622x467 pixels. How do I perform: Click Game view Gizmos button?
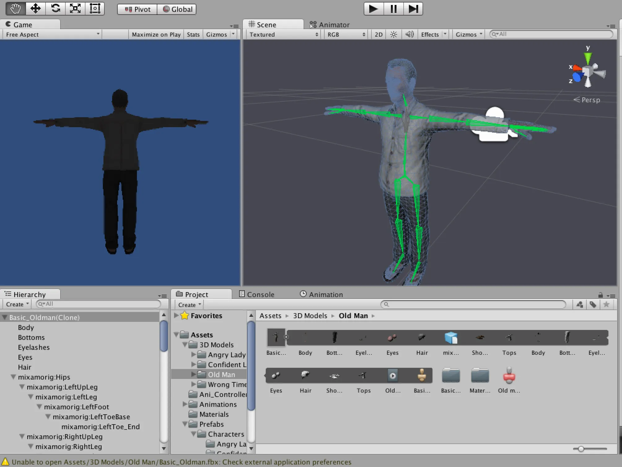point(217,34)
